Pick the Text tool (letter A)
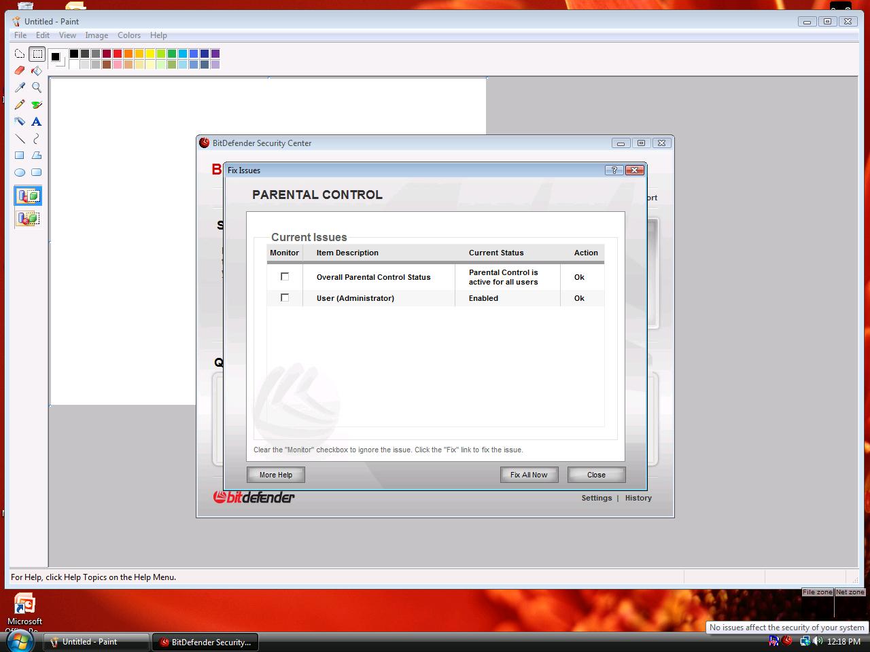Image resolution: width=870 pixels, height=652 pixels. point(37,122)
